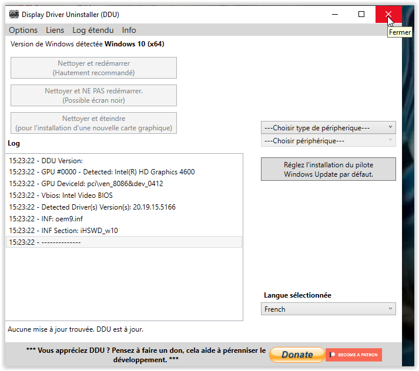This screenshot has width=419, height=371.
Task: Select log line 'DDU Version:'
Action: pyautogui.click(x=124, y=161)
